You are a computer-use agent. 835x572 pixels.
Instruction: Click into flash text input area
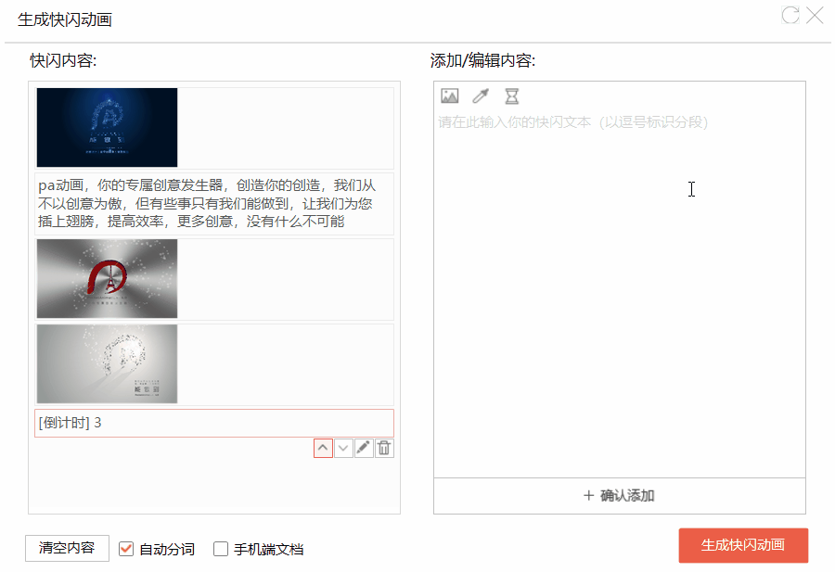click(x=620, y=293)
